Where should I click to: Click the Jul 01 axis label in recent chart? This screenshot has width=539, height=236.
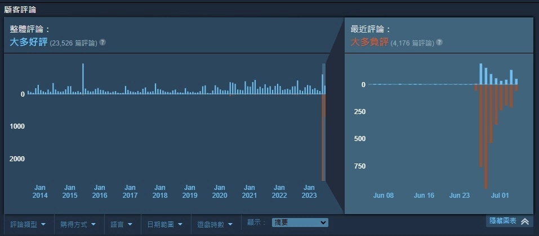(x=500, y=196)
